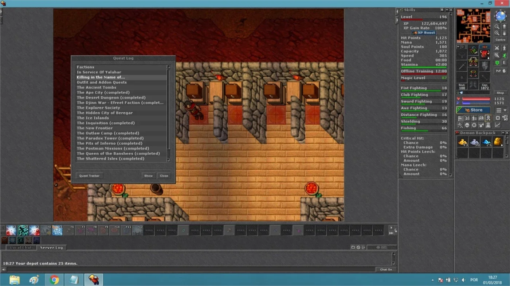Click the F12 hotkey slot
This screenshot has width=510, height=286.
click(137, 230)
